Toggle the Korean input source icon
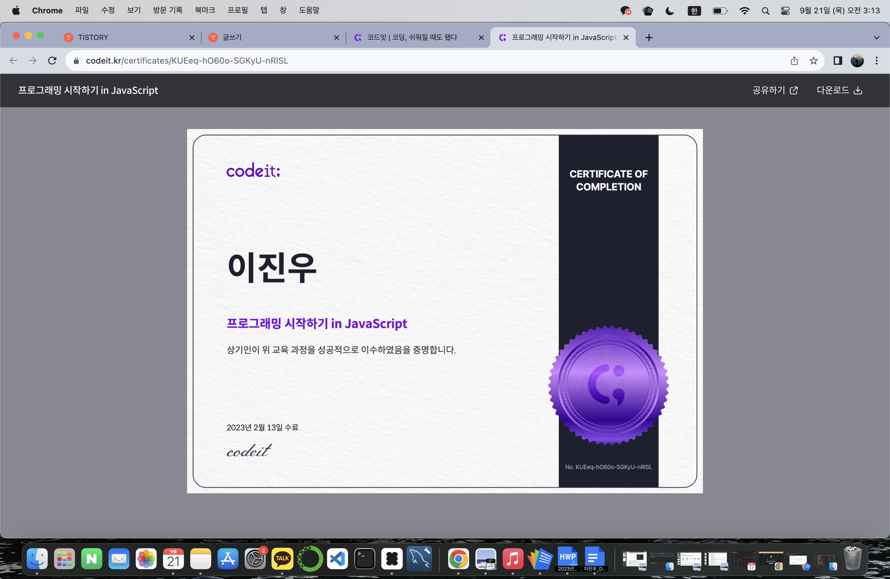This screenshot has width=890, height=579. [x=694, y=11]
